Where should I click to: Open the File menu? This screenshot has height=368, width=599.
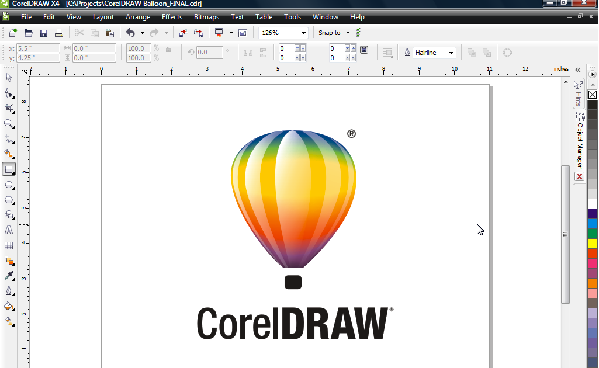click(26, 17)
